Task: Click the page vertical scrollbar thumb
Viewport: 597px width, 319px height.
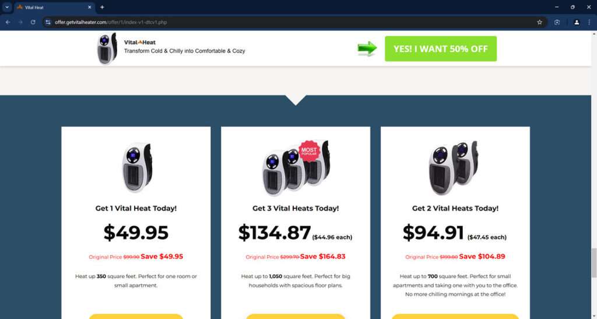Action: coord(594,262)
